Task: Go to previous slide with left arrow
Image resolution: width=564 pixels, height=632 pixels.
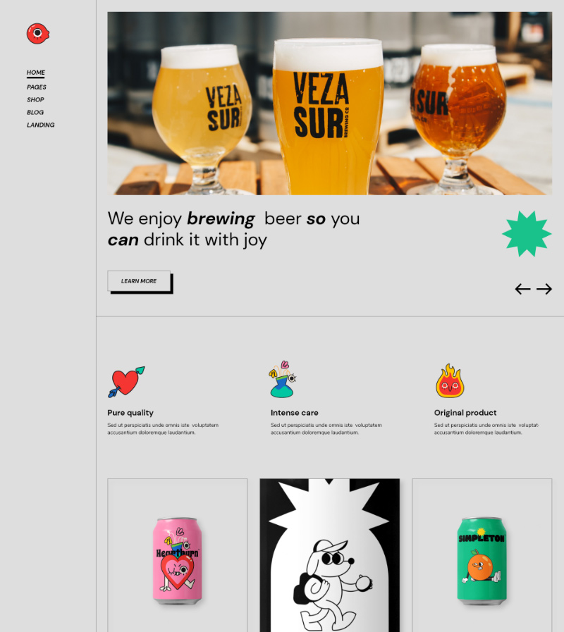Action: click(522, 289)
